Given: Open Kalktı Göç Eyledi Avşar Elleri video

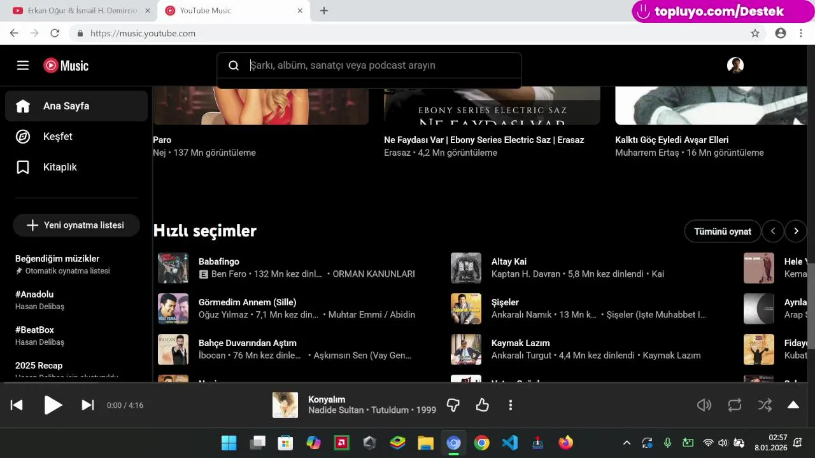Looking at the screenshot, I should point(672,140).
